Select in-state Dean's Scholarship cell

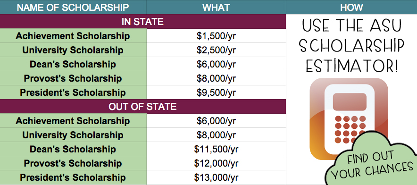point(73,64)
